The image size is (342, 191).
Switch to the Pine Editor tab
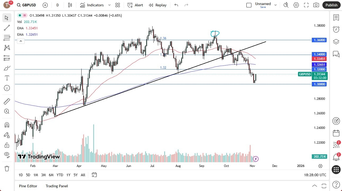[28, 186]
